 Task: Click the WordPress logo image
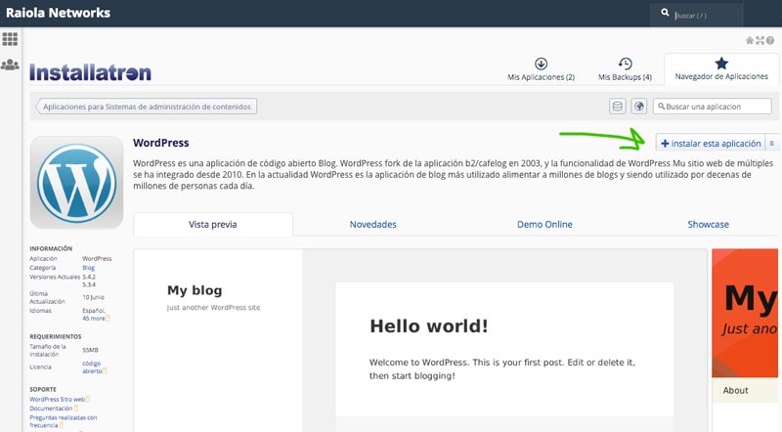77,183
